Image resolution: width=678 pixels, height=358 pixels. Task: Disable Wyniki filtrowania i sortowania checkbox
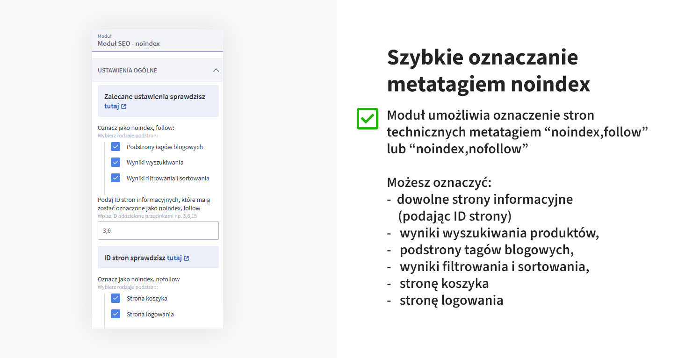115,178
